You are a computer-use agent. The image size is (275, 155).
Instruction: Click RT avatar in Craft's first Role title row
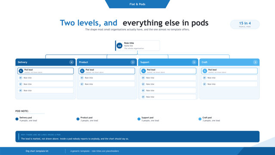click(204, 78)
